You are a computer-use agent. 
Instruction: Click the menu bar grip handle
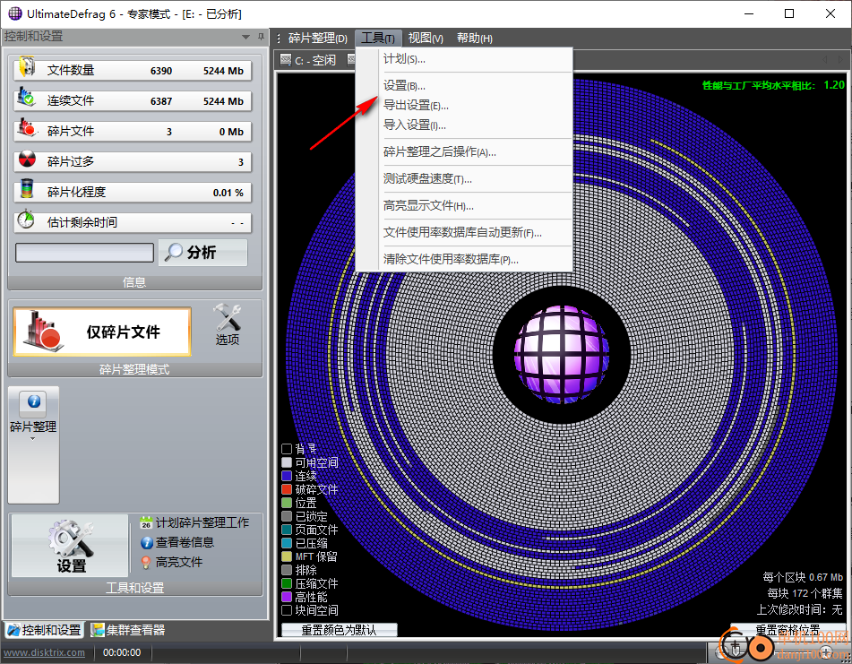point(279,38)
